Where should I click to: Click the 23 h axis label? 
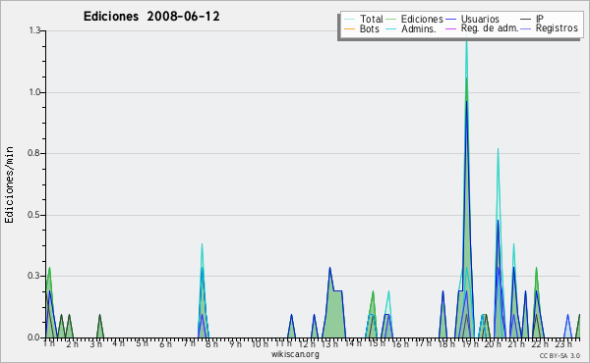[x=562, y=343]
